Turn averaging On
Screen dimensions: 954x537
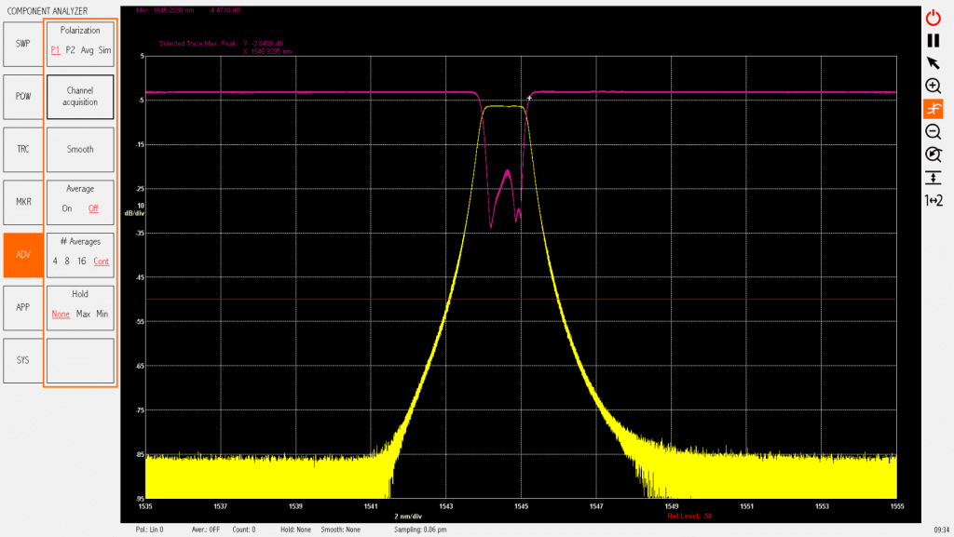coord(67,208)
